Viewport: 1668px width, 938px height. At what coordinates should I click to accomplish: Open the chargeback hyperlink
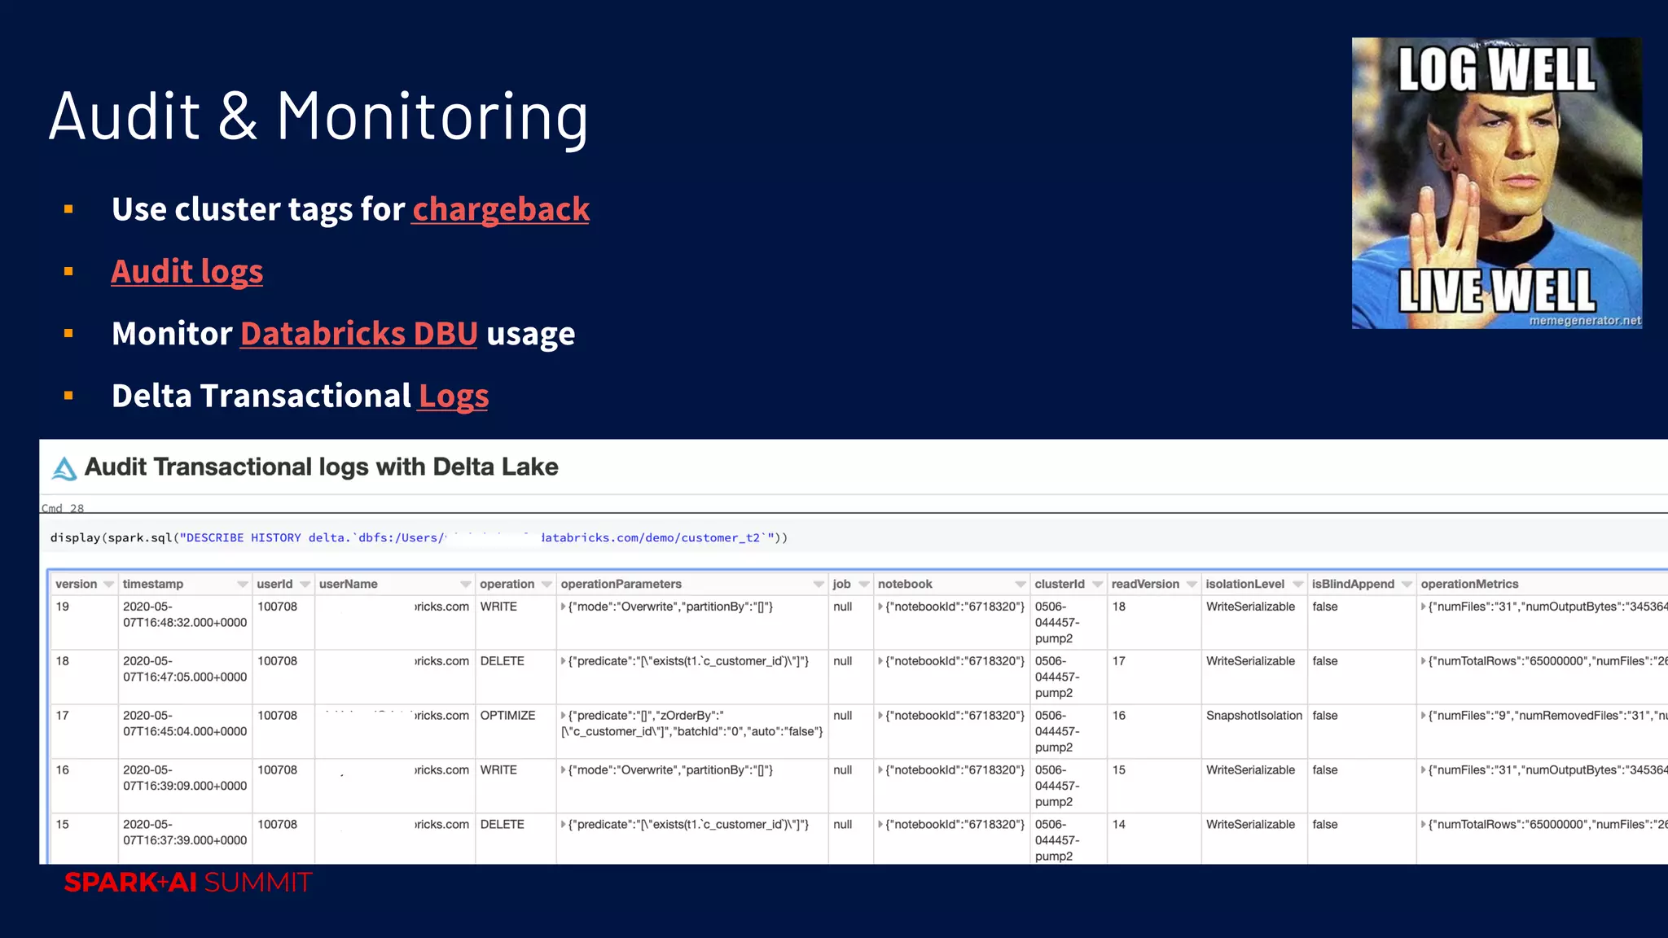500,209
